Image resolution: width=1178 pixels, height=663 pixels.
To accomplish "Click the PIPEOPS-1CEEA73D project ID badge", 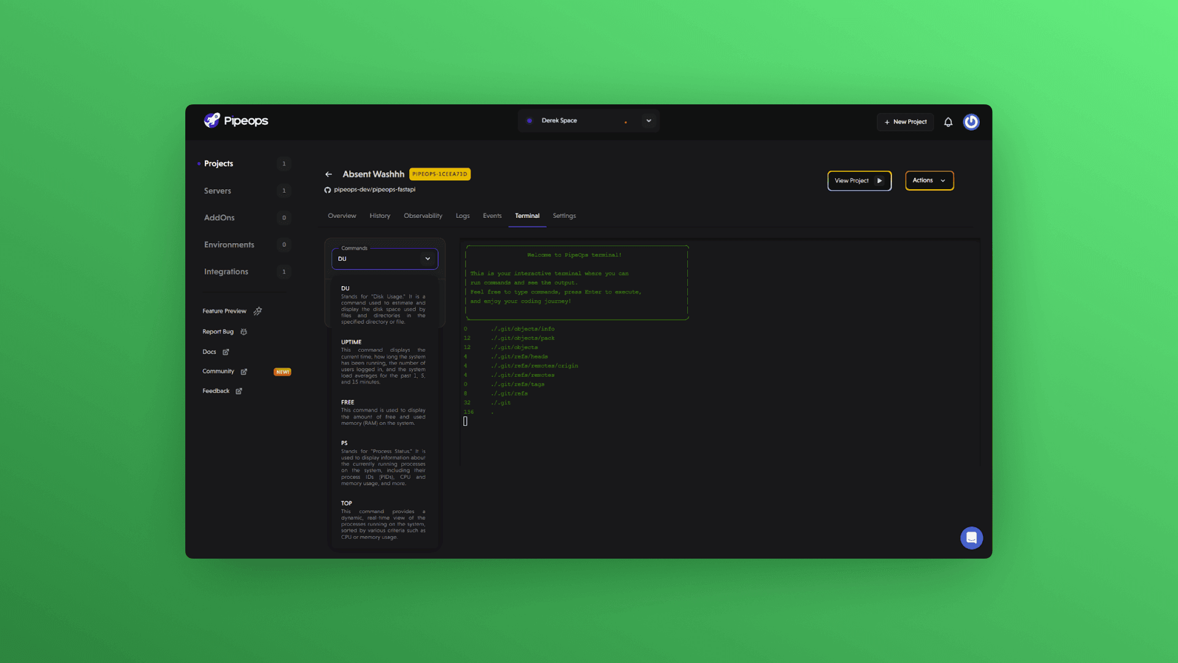I will (x=440, y=174).
